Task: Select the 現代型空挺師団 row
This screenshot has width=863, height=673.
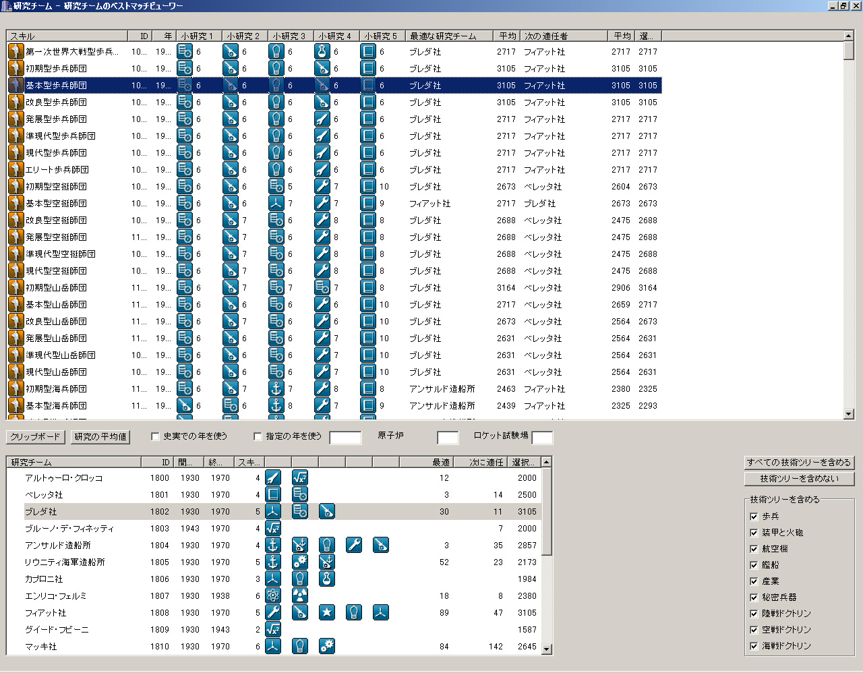Action: (334, 270)
